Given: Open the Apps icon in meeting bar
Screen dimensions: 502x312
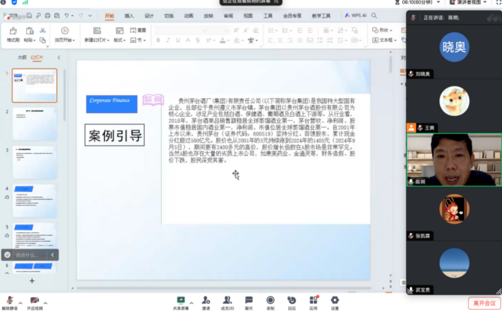Looking at the screenshot, I should [313, 302].
